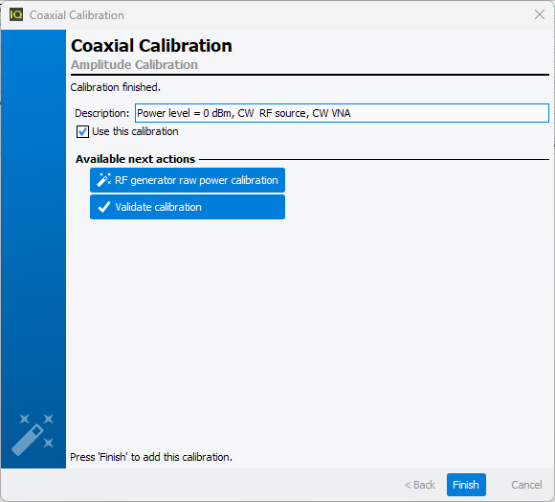This screenshot has height=502, width=555.
Task: Click the window title 'Coaxial Calibration' text
Action: (77, 15)
